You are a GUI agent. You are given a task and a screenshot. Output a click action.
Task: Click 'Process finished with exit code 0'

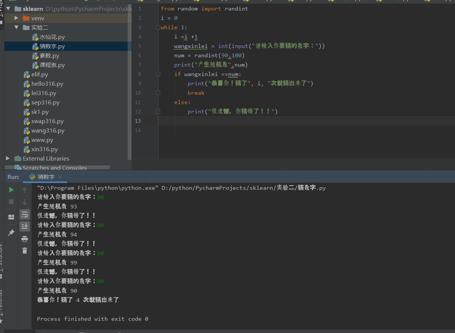click(x=93, y=319)
